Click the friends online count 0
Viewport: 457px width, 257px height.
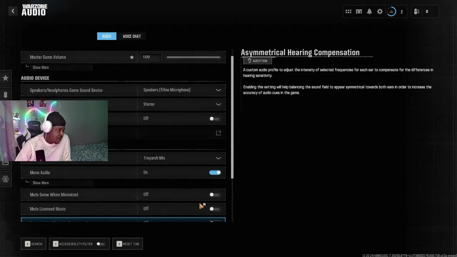427,11
